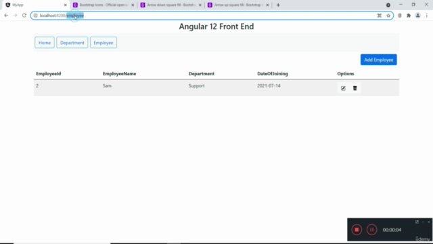Click the site info icon in address bar
The height and width of the screenshot is (244, 433).
(35, 16)
